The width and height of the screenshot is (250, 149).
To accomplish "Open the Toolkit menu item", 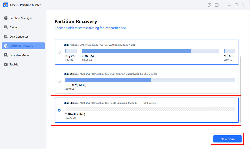I will [x=14, y=64].
